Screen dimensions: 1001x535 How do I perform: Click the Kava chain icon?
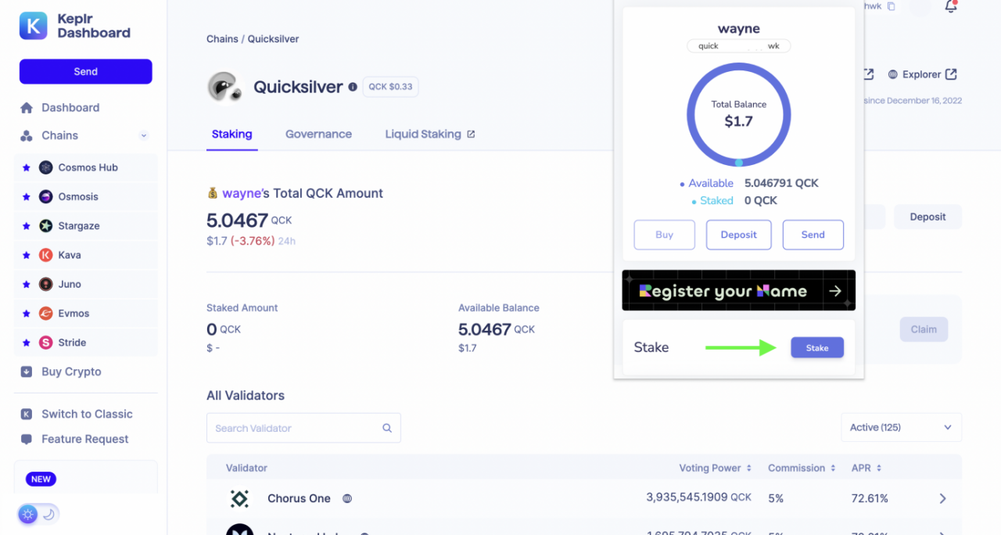(46, 255)
